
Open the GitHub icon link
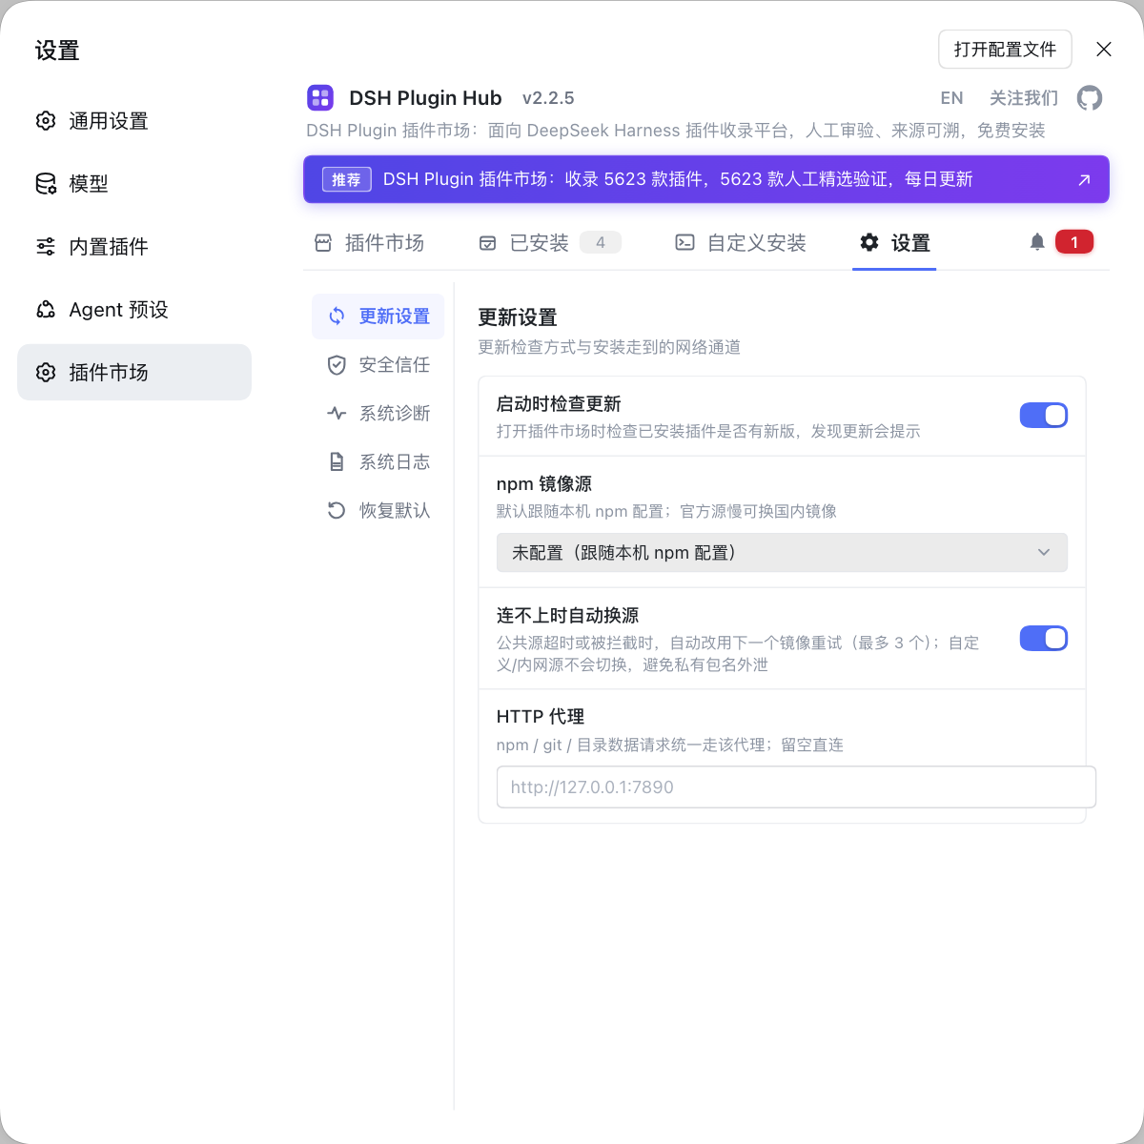click(x=1090, y=98)
